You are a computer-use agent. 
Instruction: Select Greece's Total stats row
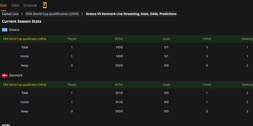click(126, 47)
